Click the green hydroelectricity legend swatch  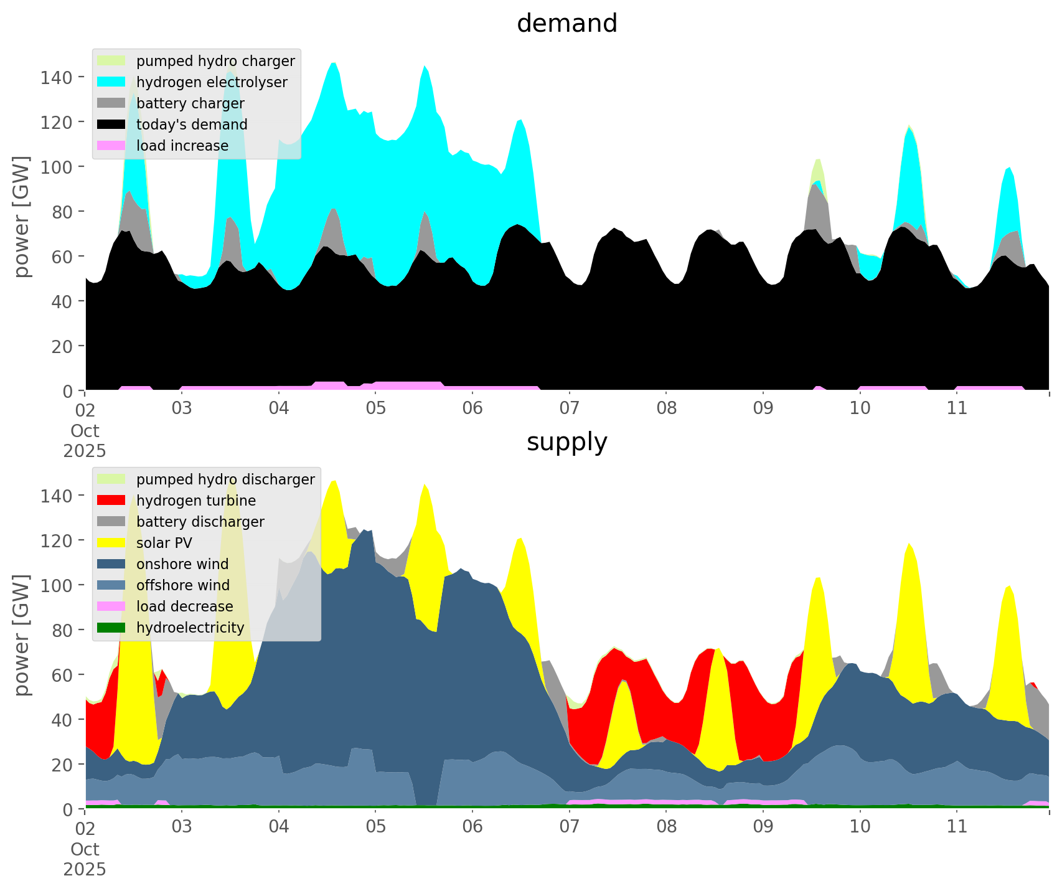coord(112,628)
